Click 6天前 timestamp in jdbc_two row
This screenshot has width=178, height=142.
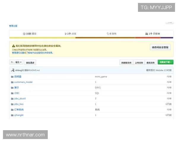tap(169, 104)
